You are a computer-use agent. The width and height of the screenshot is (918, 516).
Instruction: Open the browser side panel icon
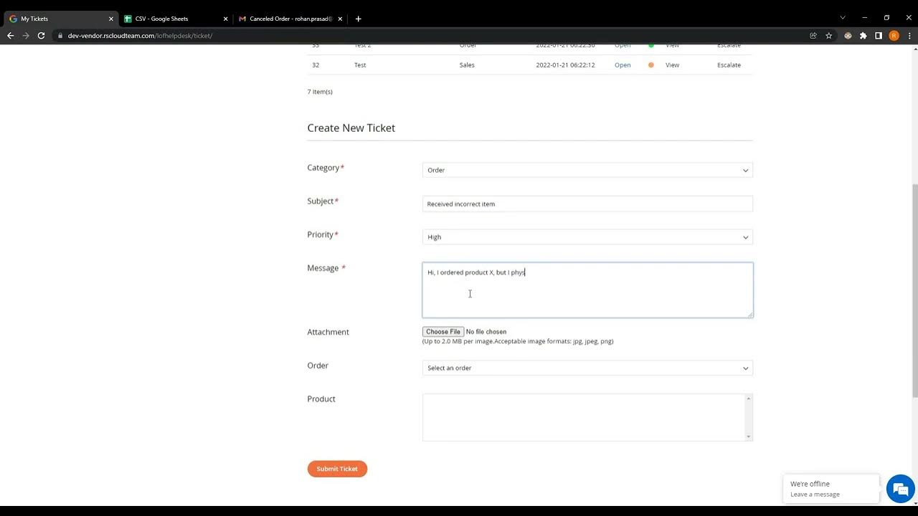(879, 35)
